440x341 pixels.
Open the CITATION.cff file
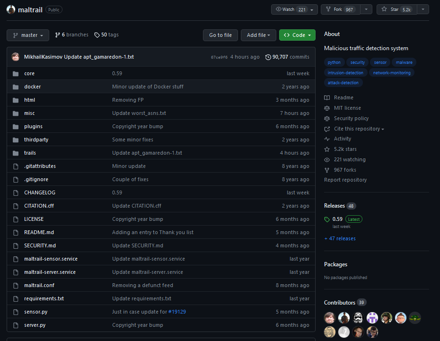click(39, 206)
